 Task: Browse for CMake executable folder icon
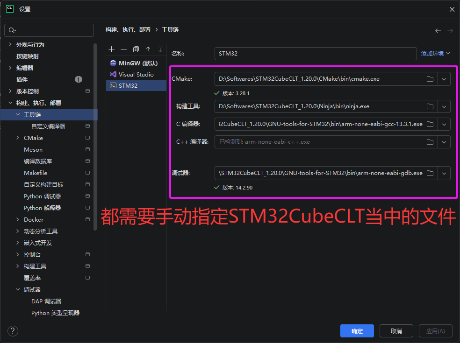tap(430, 79)
